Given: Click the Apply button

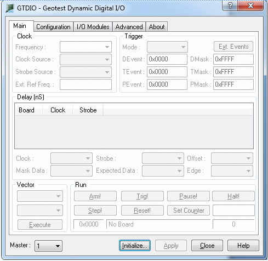Looking at the screenshot, I should click(171, 246).
